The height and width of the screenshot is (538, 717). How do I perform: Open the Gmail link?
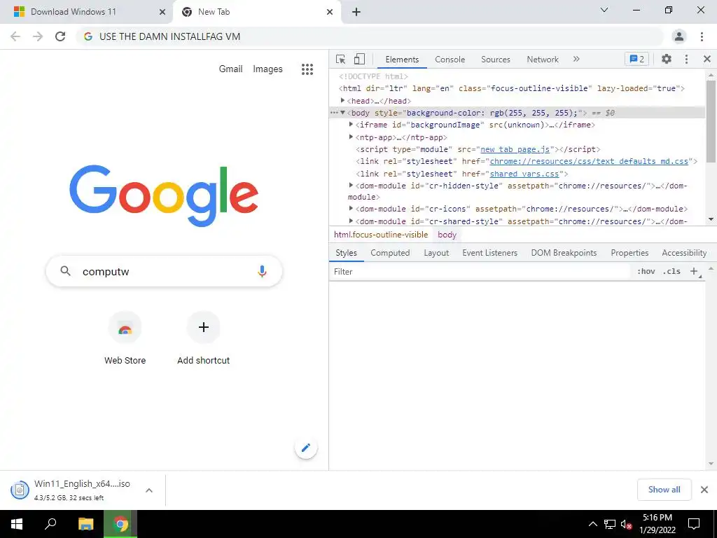click(x=230, y=69)
